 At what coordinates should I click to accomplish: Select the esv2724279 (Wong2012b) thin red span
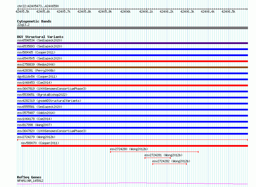[x=132, y=140]
